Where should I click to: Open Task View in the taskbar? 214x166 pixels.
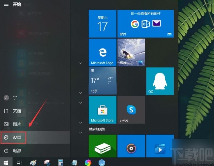pyautogui.click(x=19, y=162)
